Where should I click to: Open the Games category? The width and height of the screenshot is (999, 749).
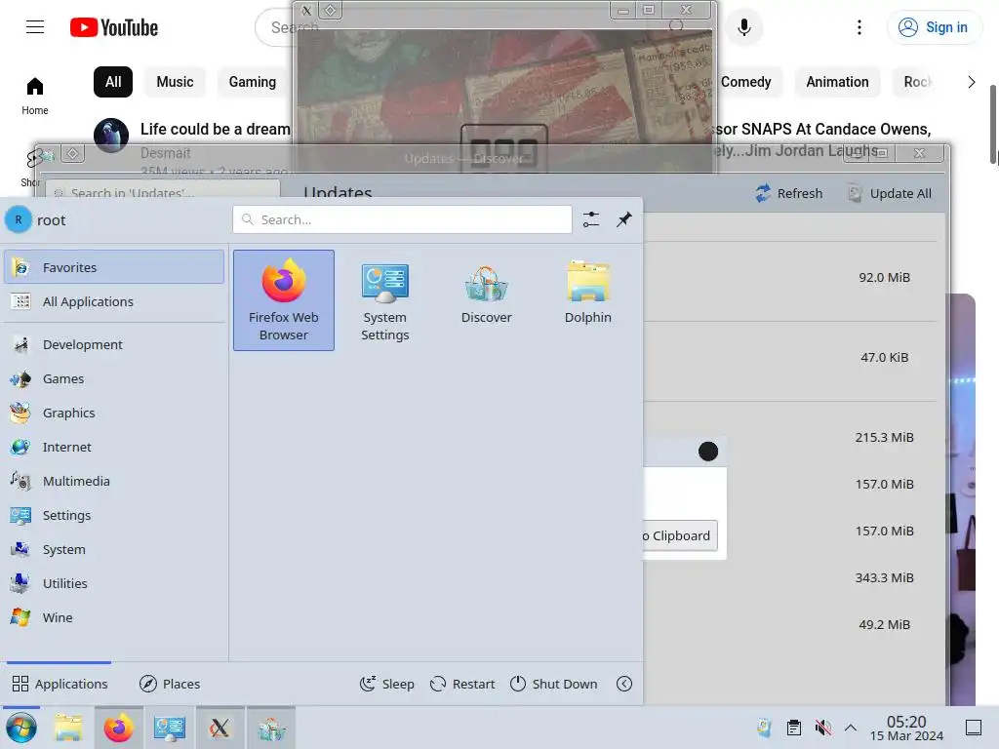[114, 379]
